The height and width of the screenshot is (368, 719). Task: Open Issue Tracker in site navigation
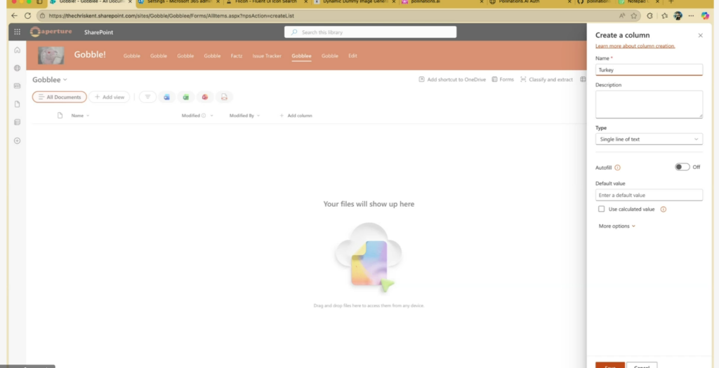click(x=267, y=56)
